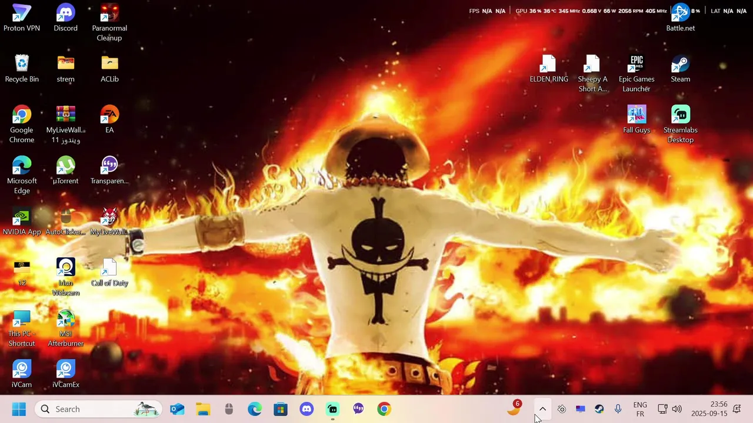Screen dimensions: 753x423
Task: Select the Google Chrome desktop shortcut
Action: pos(22,125)
